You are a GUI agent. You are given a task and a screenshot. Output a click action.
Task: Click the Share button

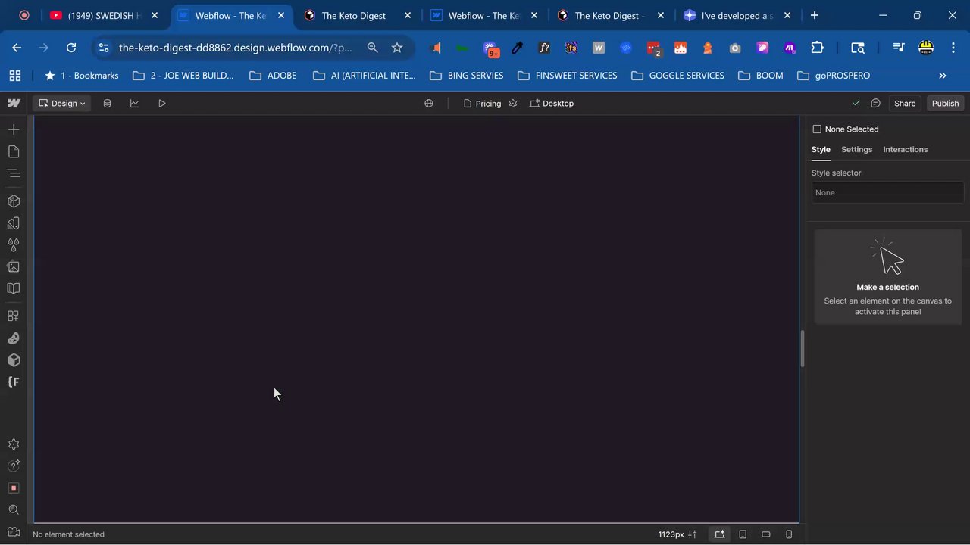click(905, 103)
